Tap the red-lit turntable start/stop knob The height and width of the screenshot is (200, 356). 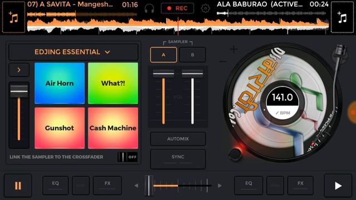[x=235, y=154]
